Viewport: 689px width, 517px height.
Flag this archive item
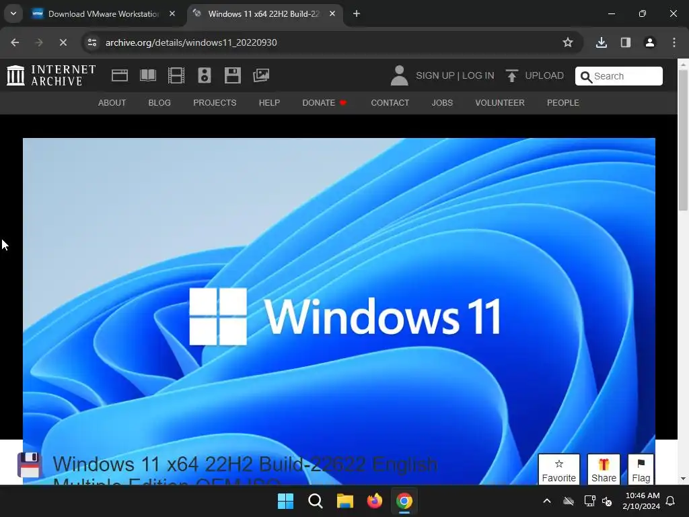[641, 469]
